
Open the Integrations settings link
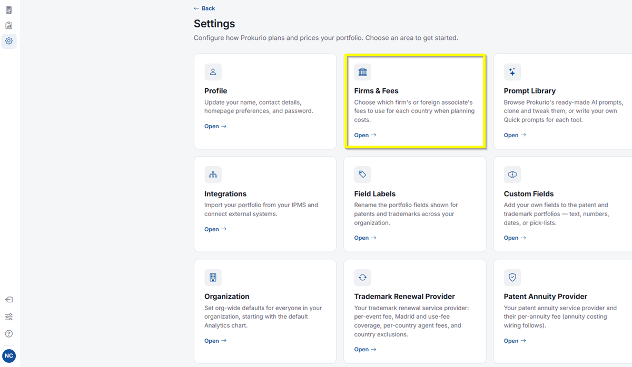click(x=215, y=229)
